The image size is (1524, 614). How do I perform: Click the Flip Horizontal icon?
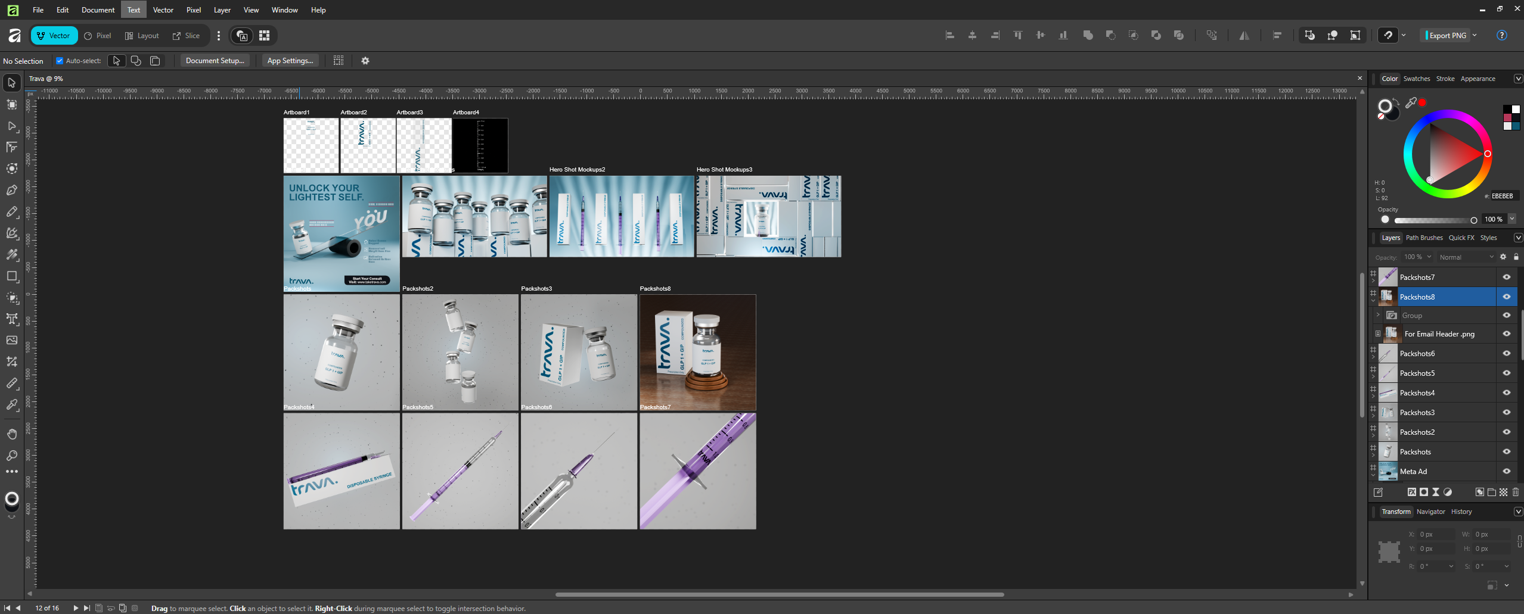1244,36
